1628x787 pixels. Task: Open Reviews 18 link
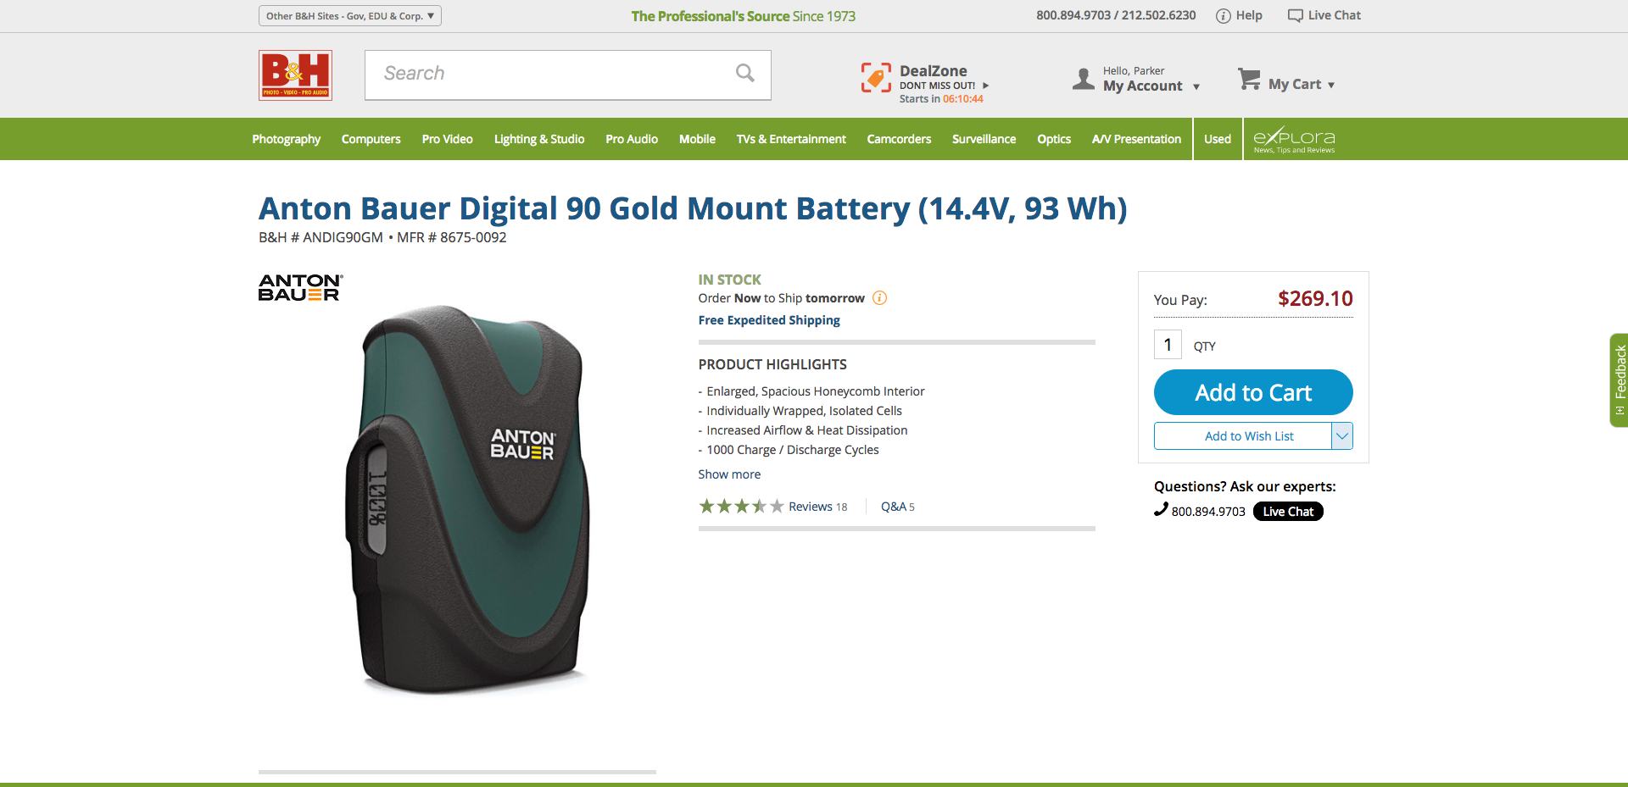817,507
